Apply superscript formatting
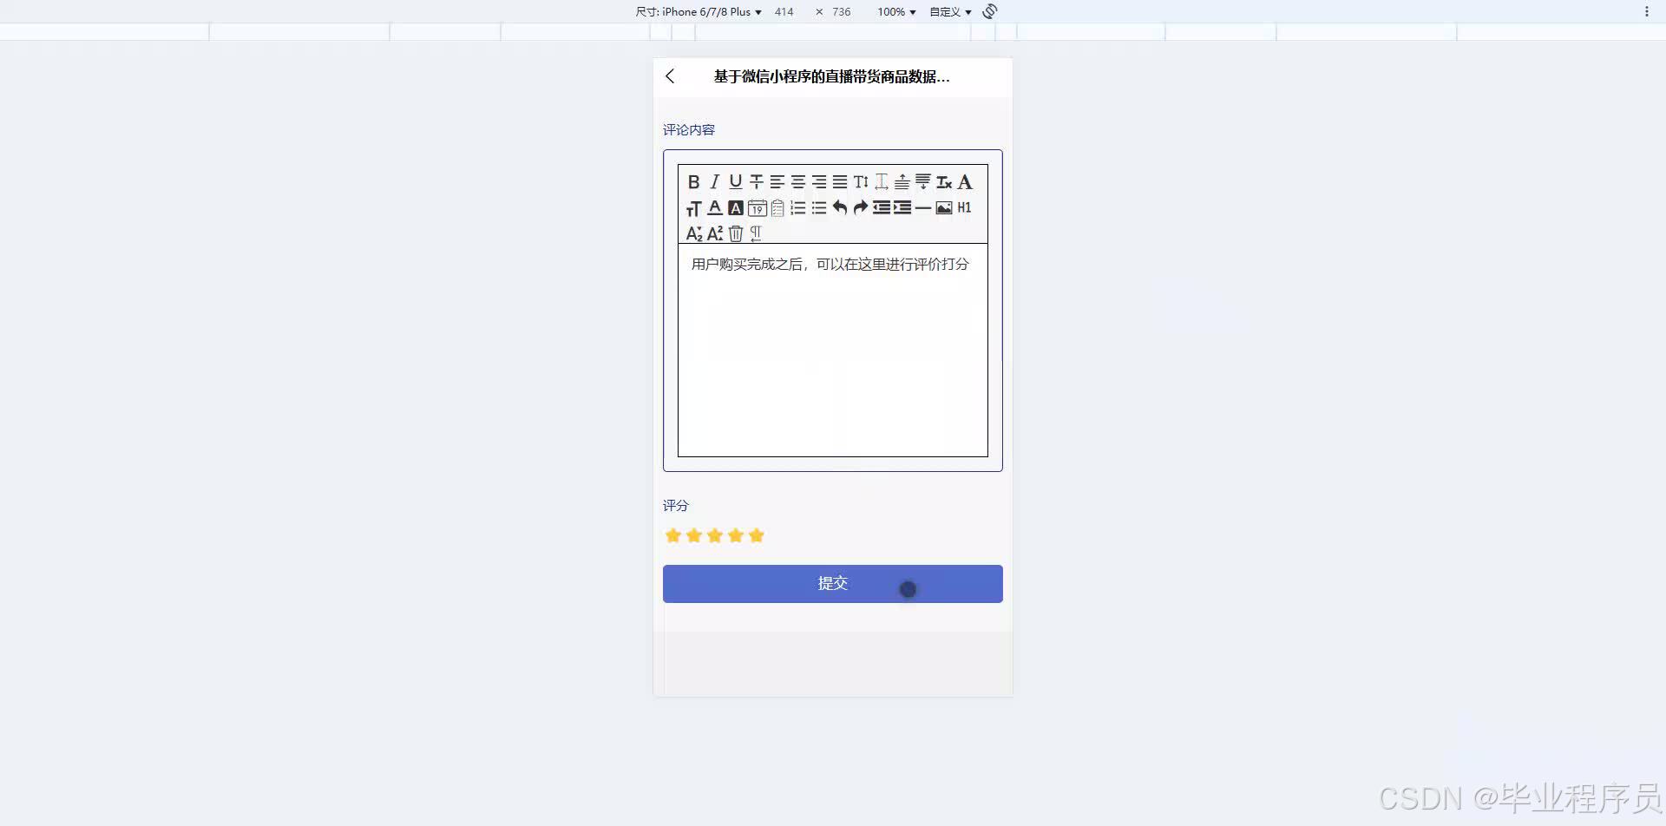This screenshot has height=826, width=1666. pyautogui.click(x=714, y=233)
